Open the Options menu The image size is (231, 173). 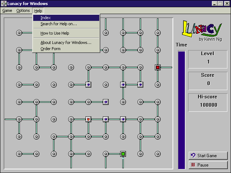[23, 11]
